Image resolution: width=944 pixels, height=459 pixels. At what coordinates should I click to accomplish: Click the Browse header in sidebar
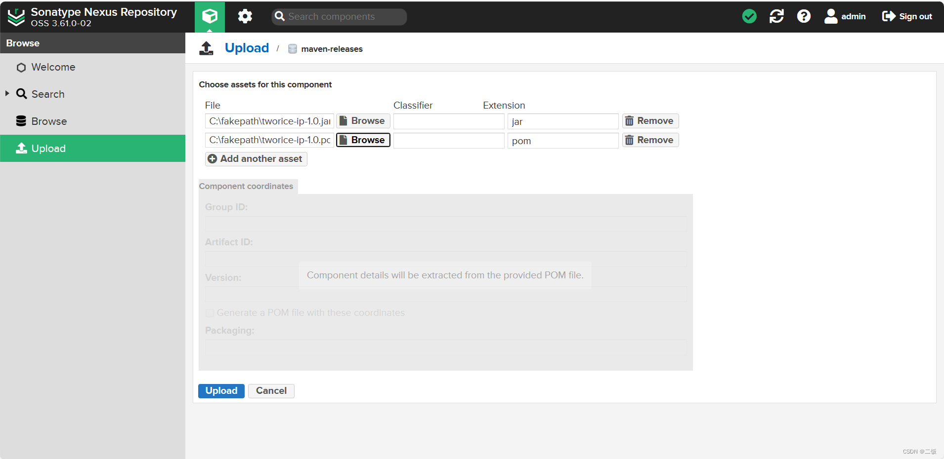[92, 43]
